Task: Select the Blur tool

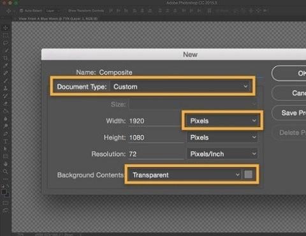Action: 6,119
